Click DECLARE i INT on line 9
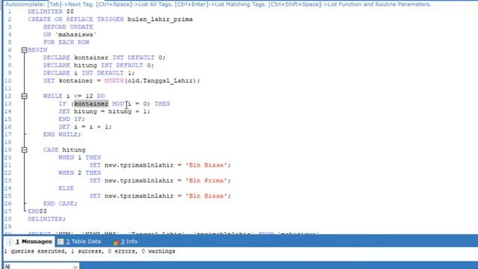478x269 pixels. [x=89, y=73]
